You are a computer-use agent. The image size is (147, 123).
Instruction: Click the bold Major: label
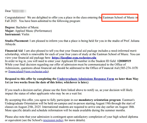[x=10, y=31]
